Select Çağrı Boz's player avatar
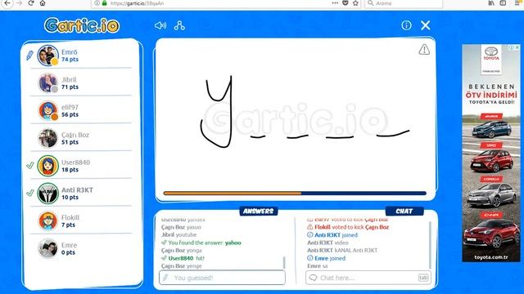 point(47,138)
